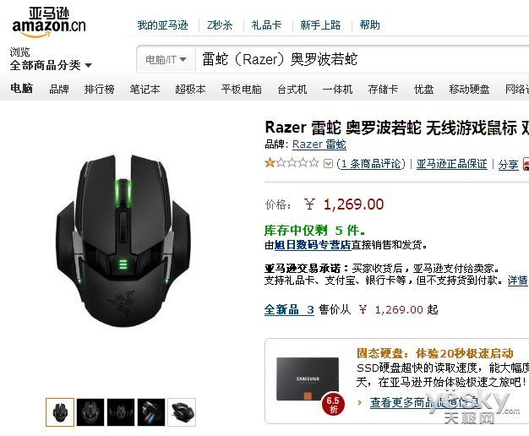This screenshot has height=436, width=529.
Task: Click the Samsung SSD product image
Action: [x=308, y=379]
